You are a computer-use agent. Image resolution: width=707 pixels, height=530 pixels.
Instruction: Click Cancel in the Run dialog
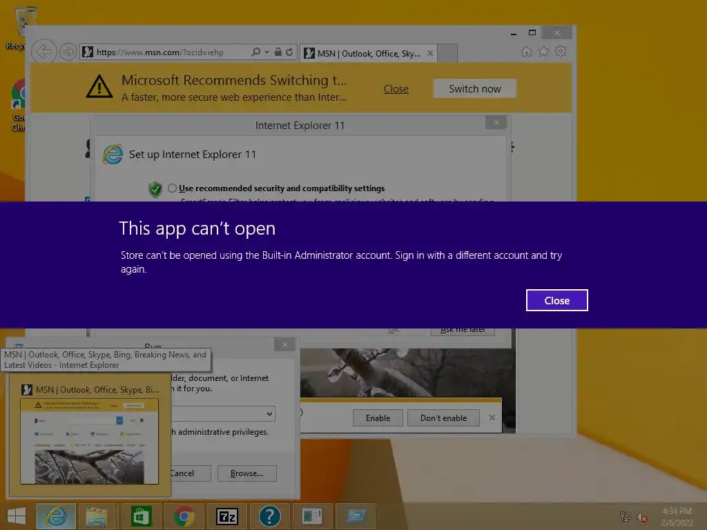tap(189, 473)
